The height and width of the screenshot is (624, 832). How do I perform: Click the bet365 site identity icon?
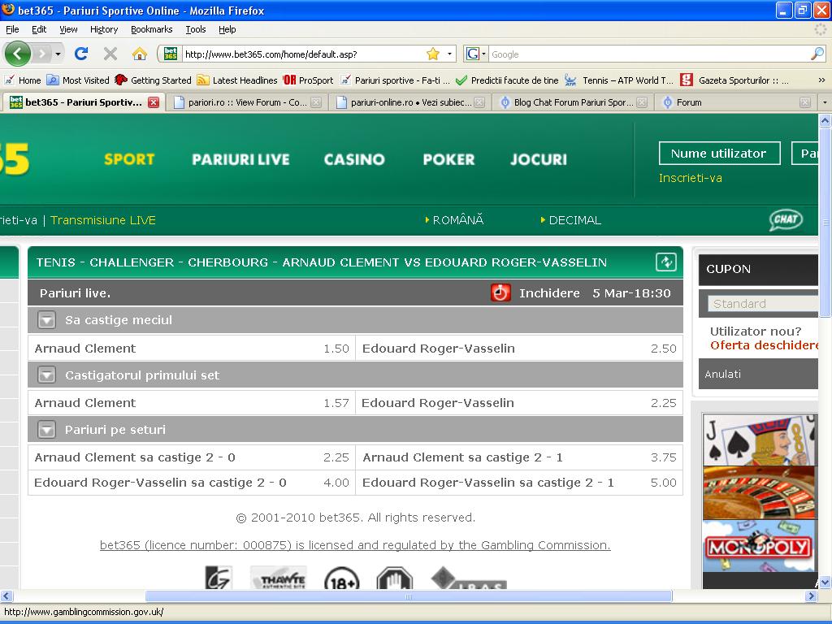(171, 54)
